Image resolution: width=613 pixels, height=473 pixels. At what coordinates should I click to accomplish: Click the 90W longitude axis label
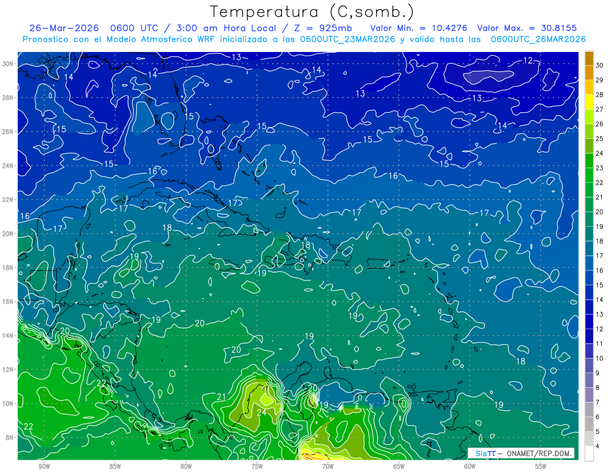44,466
